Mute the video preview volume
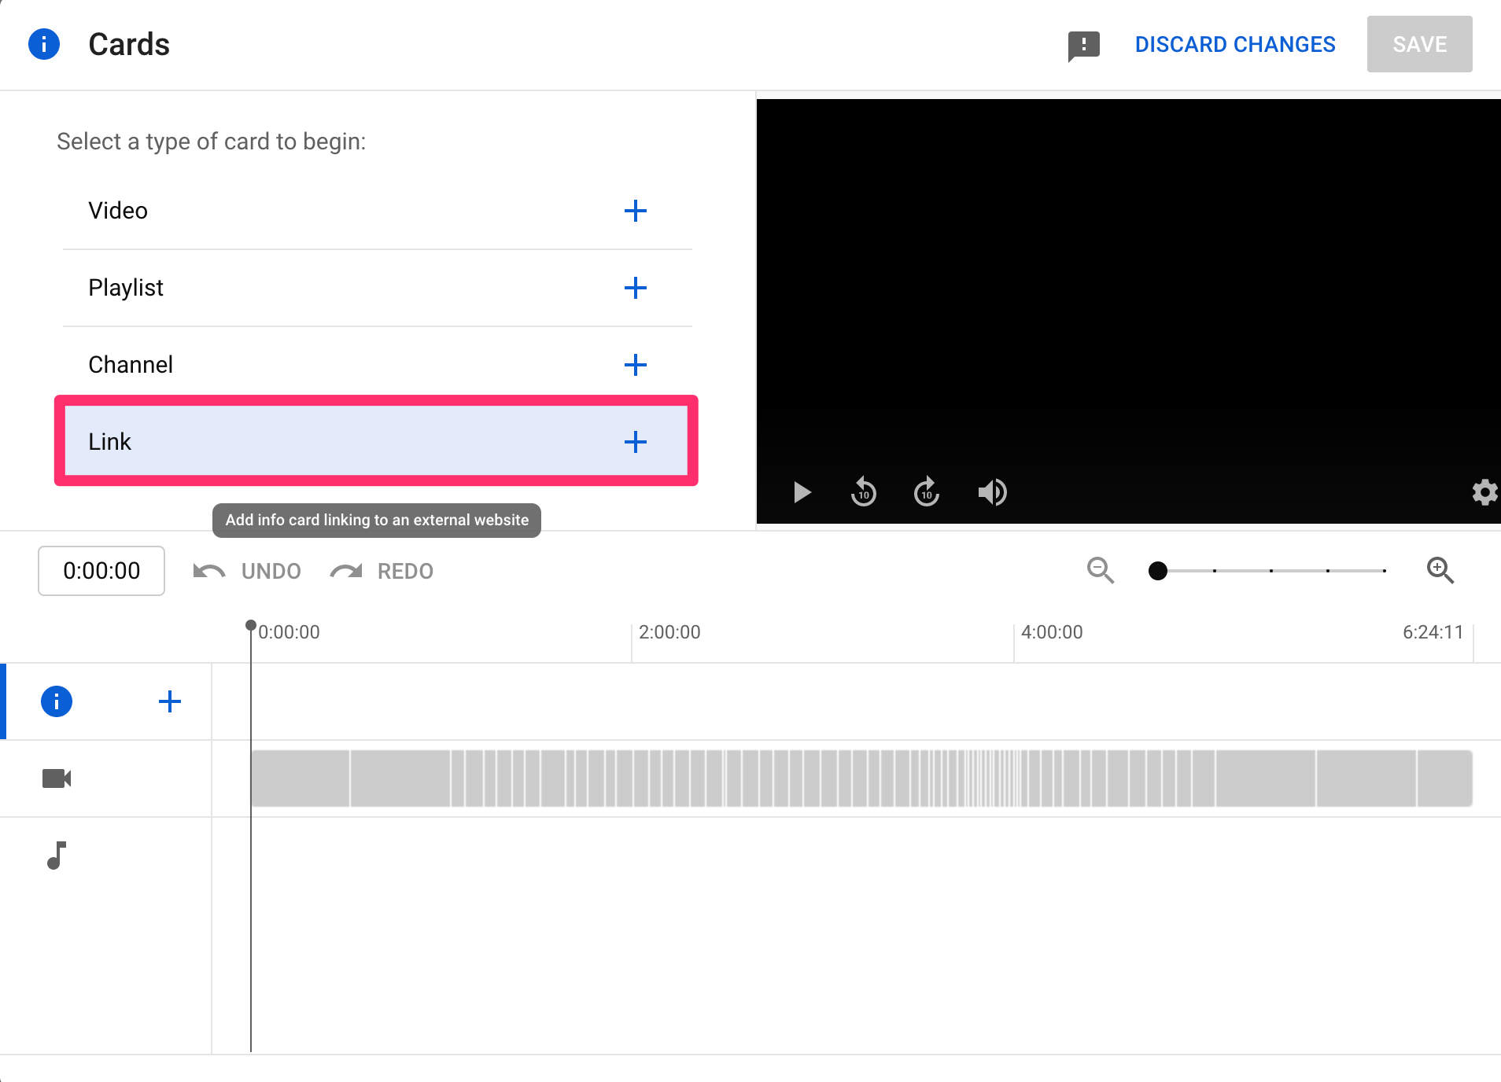 click(x=992, y=492)
